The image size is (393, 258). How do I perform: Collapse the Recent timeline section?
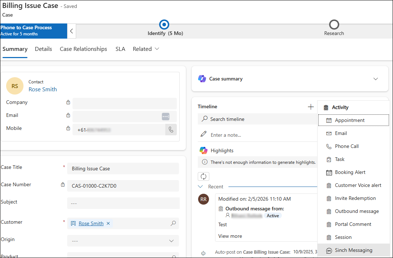(200, 187)
